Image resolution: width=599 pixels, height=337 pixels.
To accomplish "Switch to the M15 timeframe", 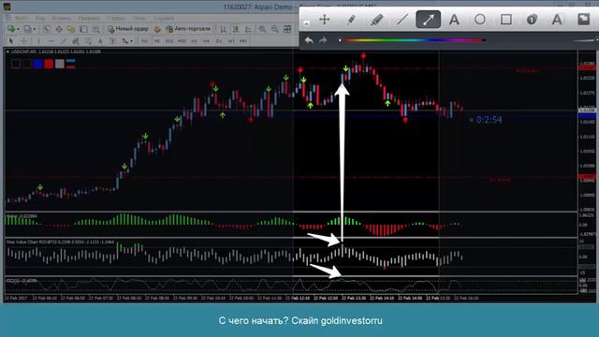I will [169, 41].
